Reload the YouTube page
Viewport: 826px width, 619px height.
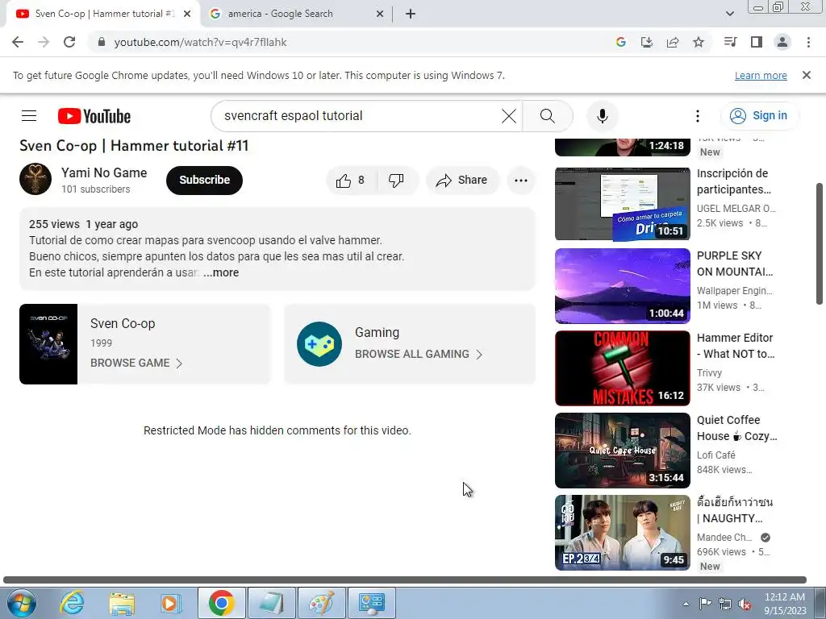pyautogui.click(x=69, y=42)
